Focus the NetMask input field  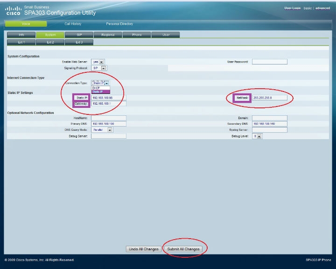tap(270, 98)
